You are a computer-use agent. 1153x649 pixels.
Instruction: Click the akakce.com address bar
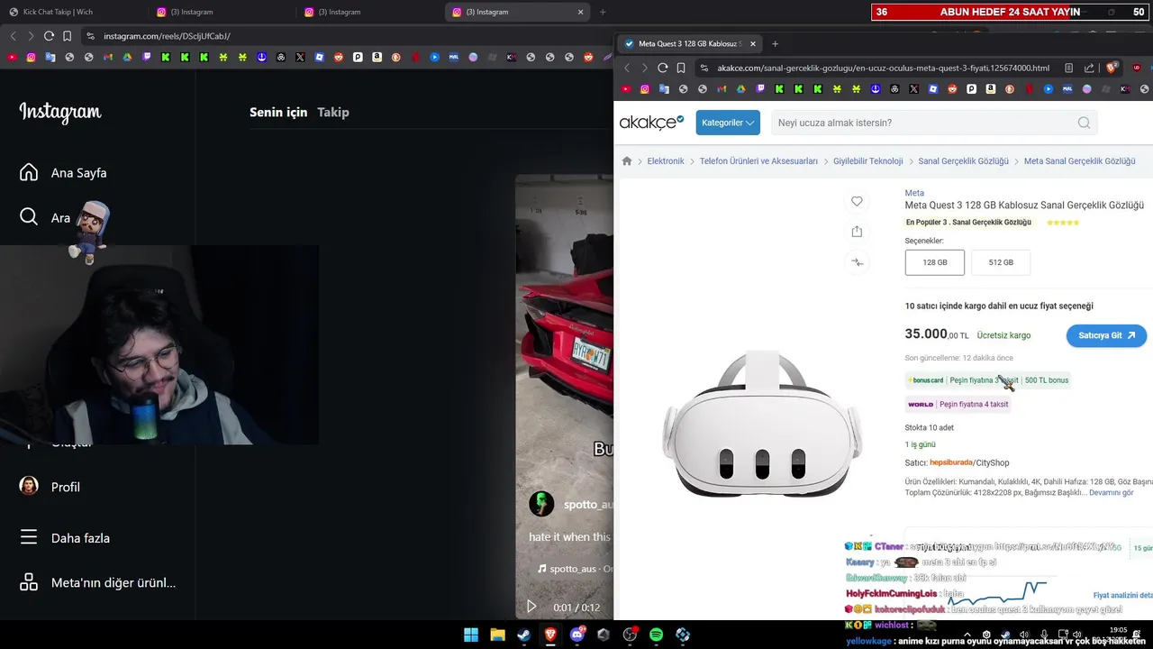(x=883, y=68)
